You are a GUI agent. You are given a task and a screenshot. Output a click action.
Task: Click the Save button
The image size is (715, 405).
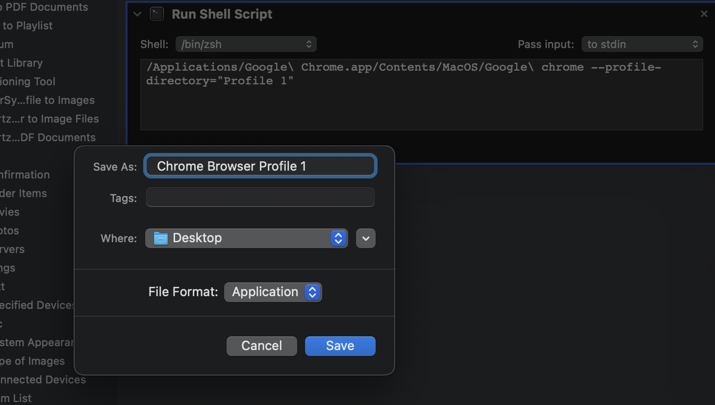(340, 346)
